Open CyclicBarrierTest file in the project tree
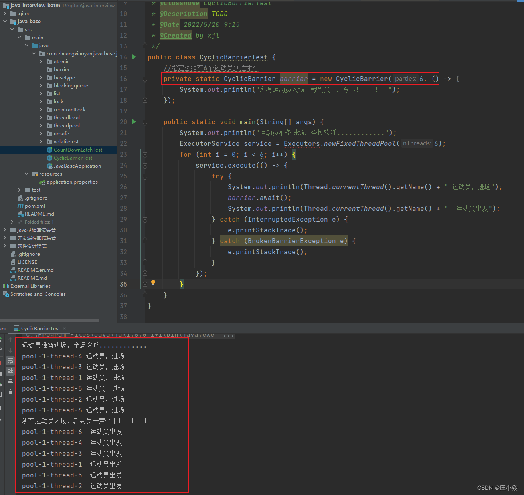This screenshot has width=524, height=495. (73, 158)
